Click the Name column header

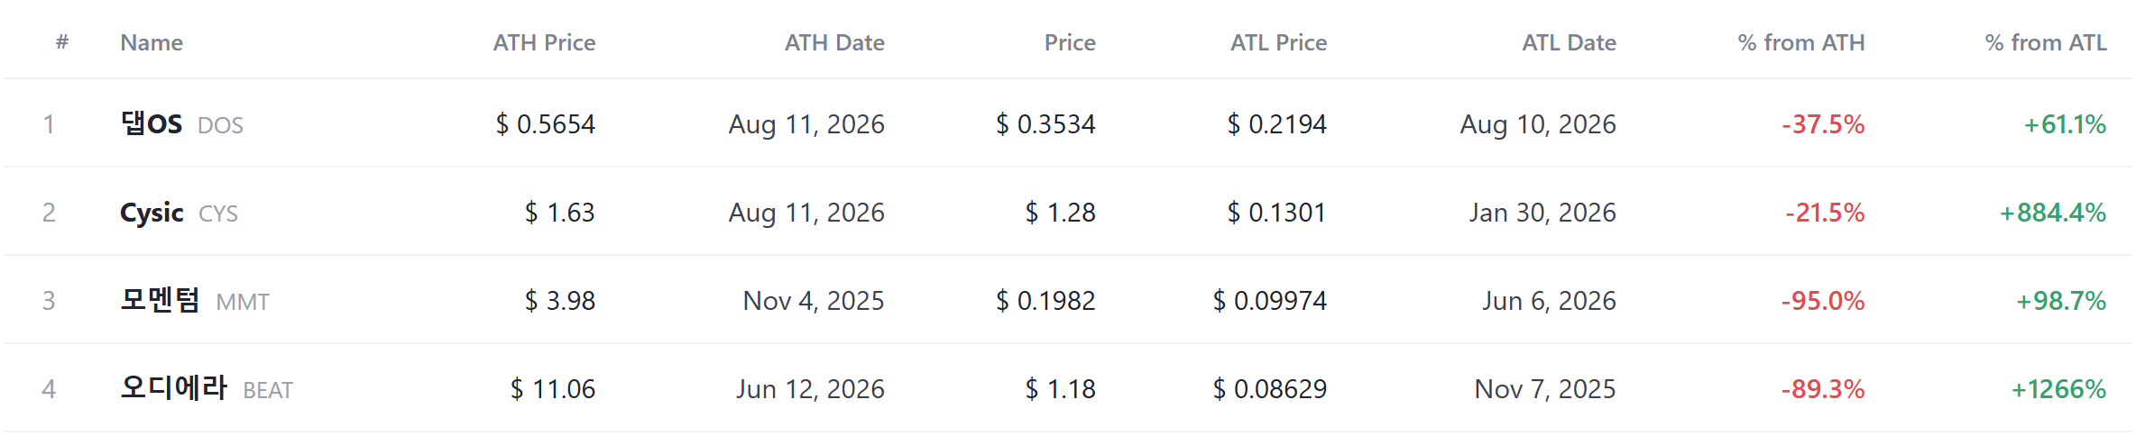point(152,42)
